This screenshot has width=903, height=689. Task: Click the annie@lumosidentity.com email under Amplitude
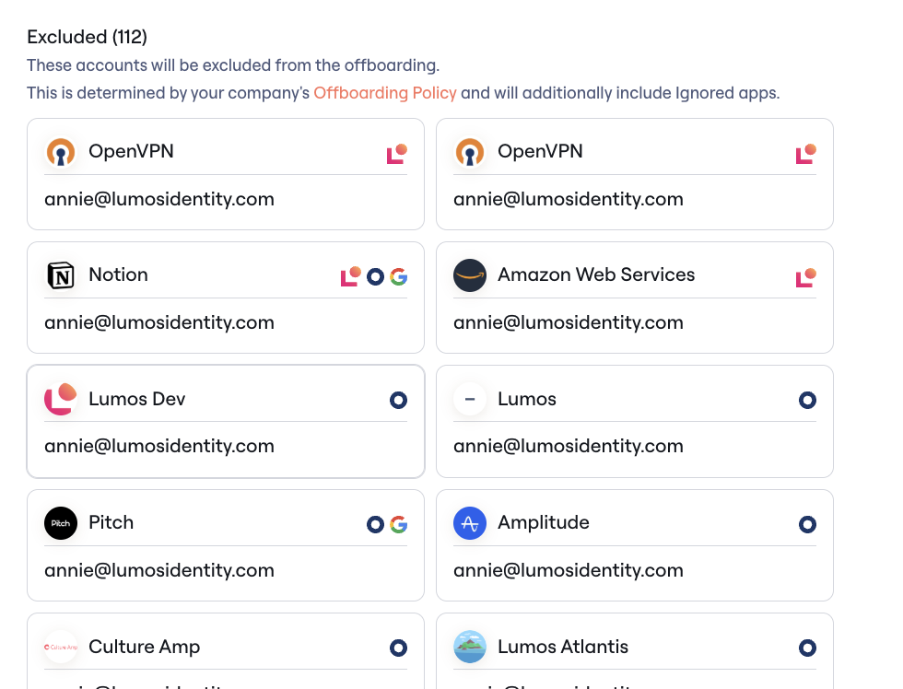pos(569,570)
